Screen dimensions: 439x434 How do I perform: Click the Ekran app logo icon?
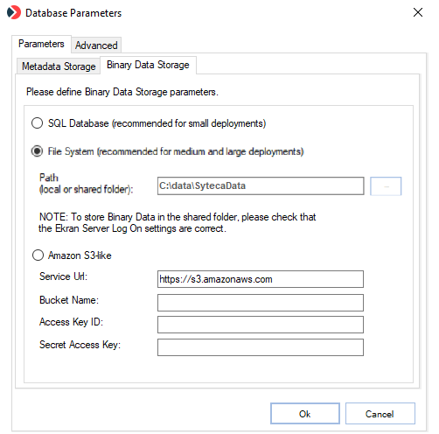tap(14, 12)
